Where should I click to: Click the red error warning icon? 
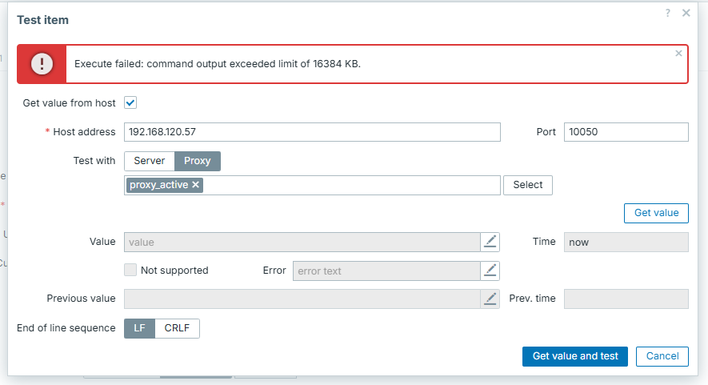pyautogui.click(x=42, y=64)
